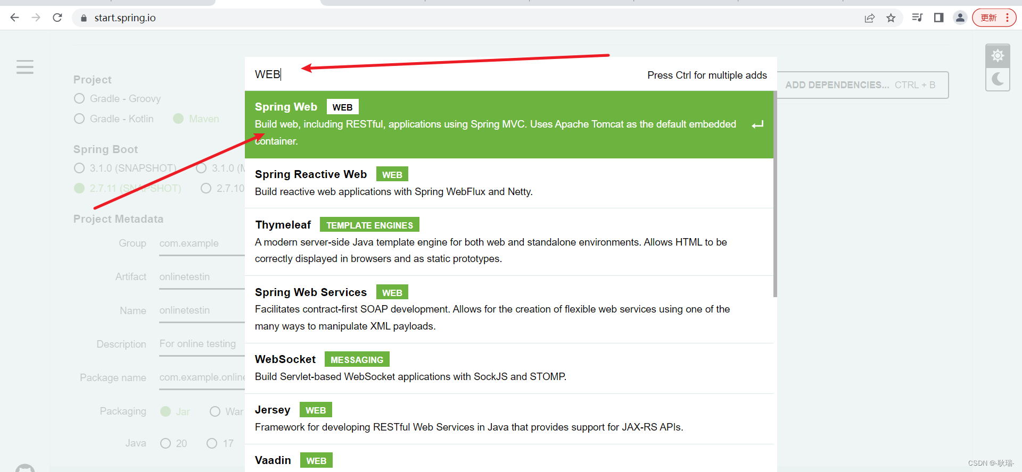Add the Spring Reactive Web dependency

(509, 183)
